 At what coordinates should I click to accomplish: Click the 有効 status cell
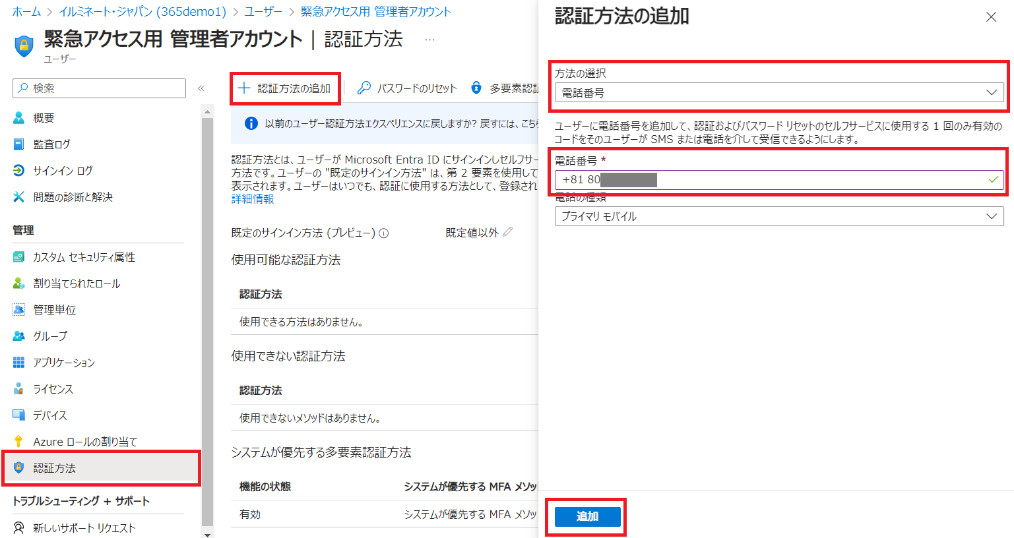(250, 514)
